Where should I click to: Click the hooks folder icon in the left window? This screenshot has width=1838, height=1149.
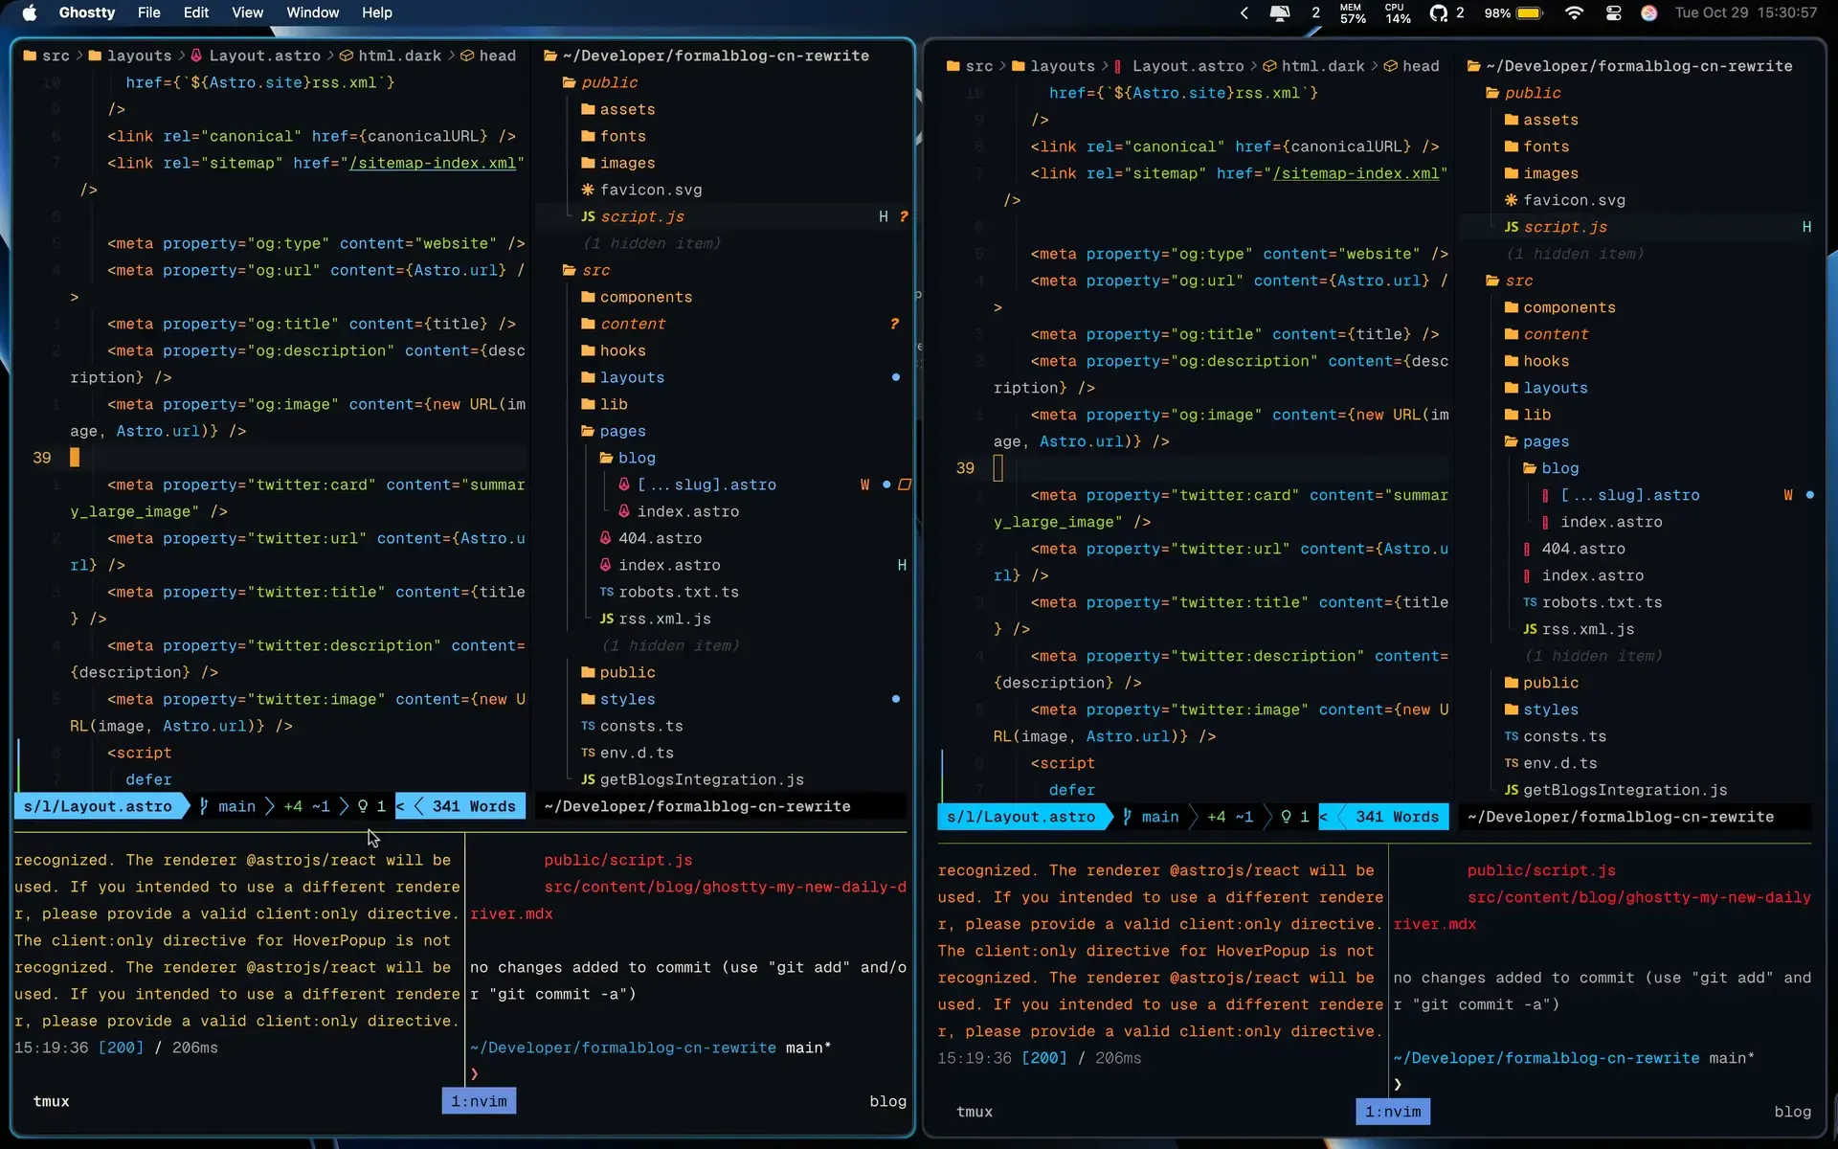588,350
